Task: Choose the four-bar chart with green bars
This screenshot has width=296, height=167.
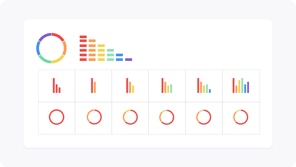Action: tap(167, 85)
